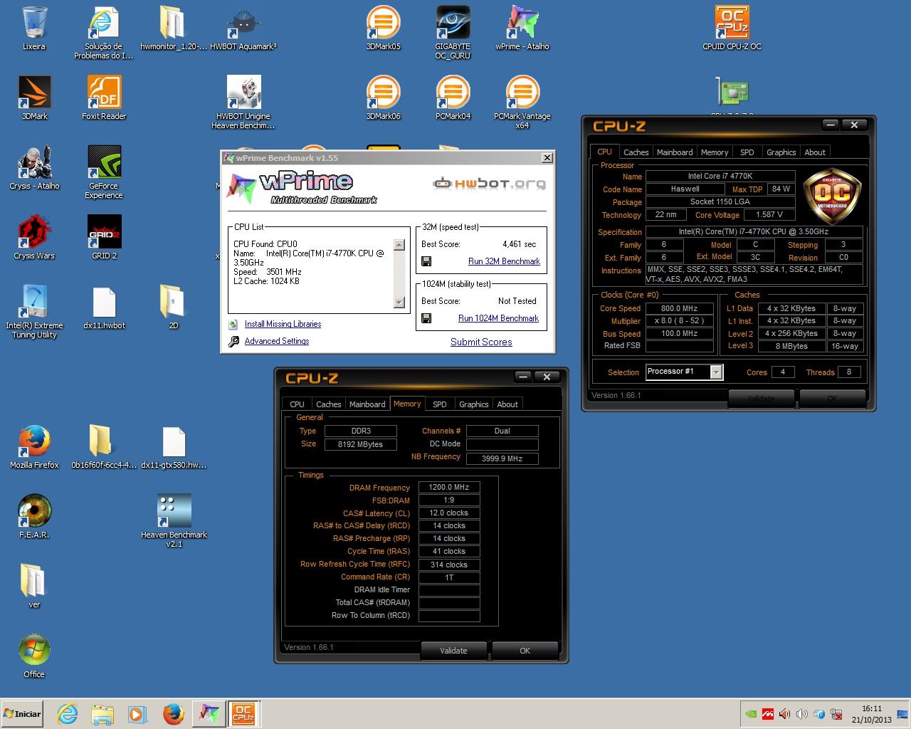This screenshot has width=911, height=729.
Task: Open Intel Extreme Tuning Utility shortcut
Action: click(34, 311)
